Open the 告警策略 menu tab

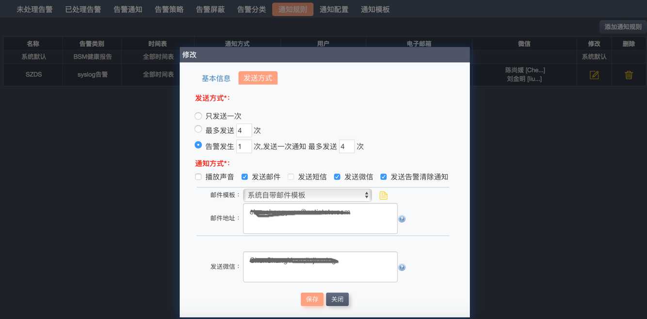(169, 10)
